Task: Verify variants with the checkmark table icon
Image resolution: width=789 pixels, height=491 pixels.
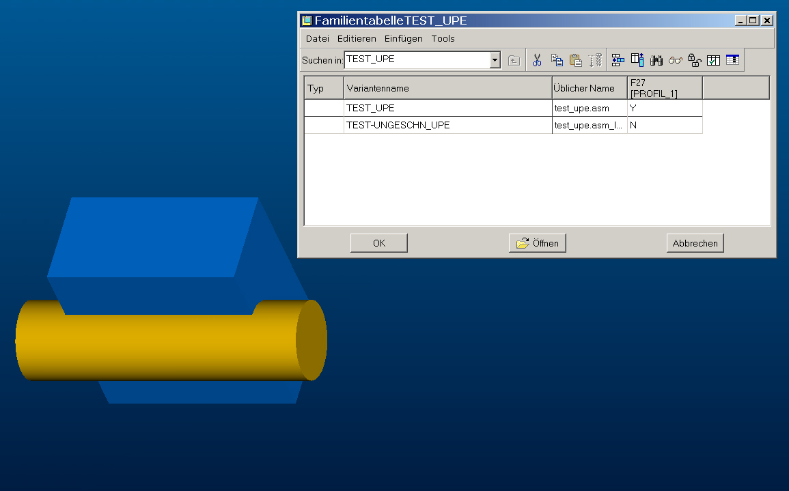Action: pyautogui.click(x=714, y=60)
